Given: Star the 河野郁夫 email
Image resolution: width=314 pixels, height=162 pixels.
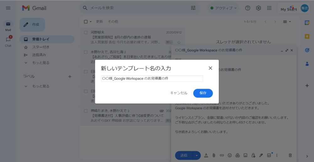Looking at the screenshot, I should tap(179, 43).
